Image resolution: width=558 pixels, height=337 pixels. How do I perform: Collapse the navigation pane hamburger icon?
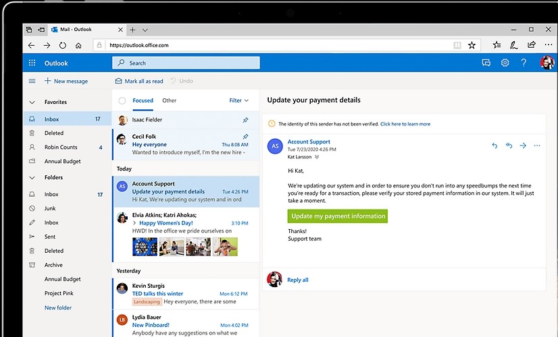pyautogui.click(x=32, y=81)
